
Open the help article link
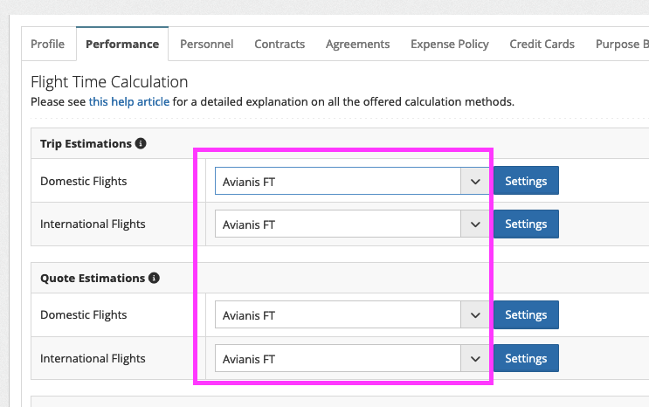pos(129,102)
